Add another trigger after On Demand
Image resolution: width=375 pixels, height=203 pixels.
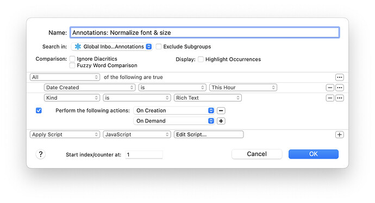pyautogui.click(x=221, y=121)
